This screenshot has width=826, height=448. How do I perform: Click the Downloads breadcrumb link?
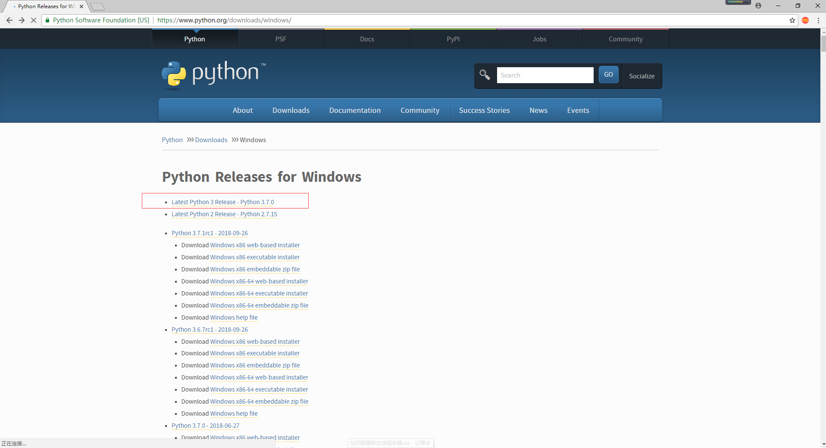pos(211,140)
